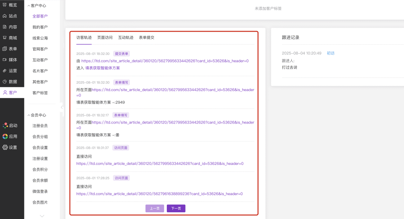Switch to the 表单提交 tab

[x=146, y=38]
